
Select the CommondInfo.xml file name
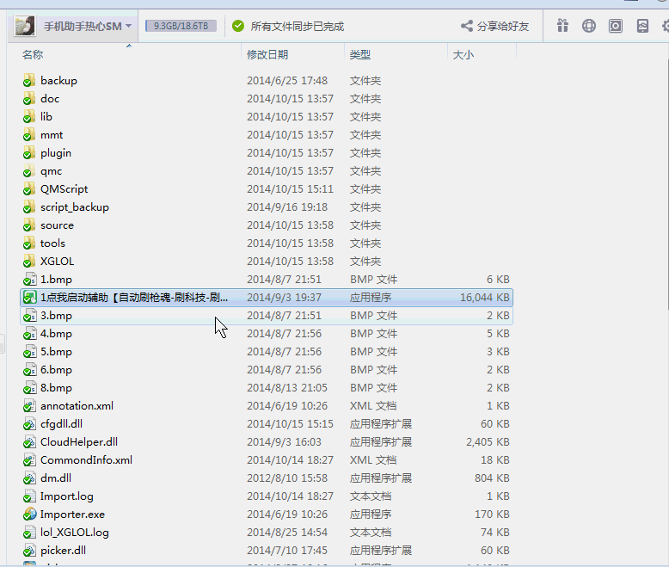86,459
